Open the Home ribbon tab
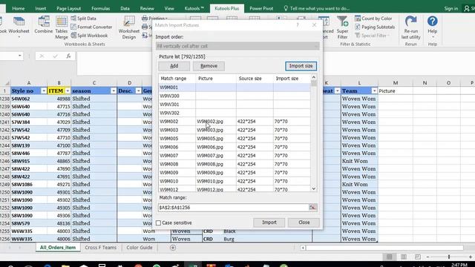 (x=19, y=8)
